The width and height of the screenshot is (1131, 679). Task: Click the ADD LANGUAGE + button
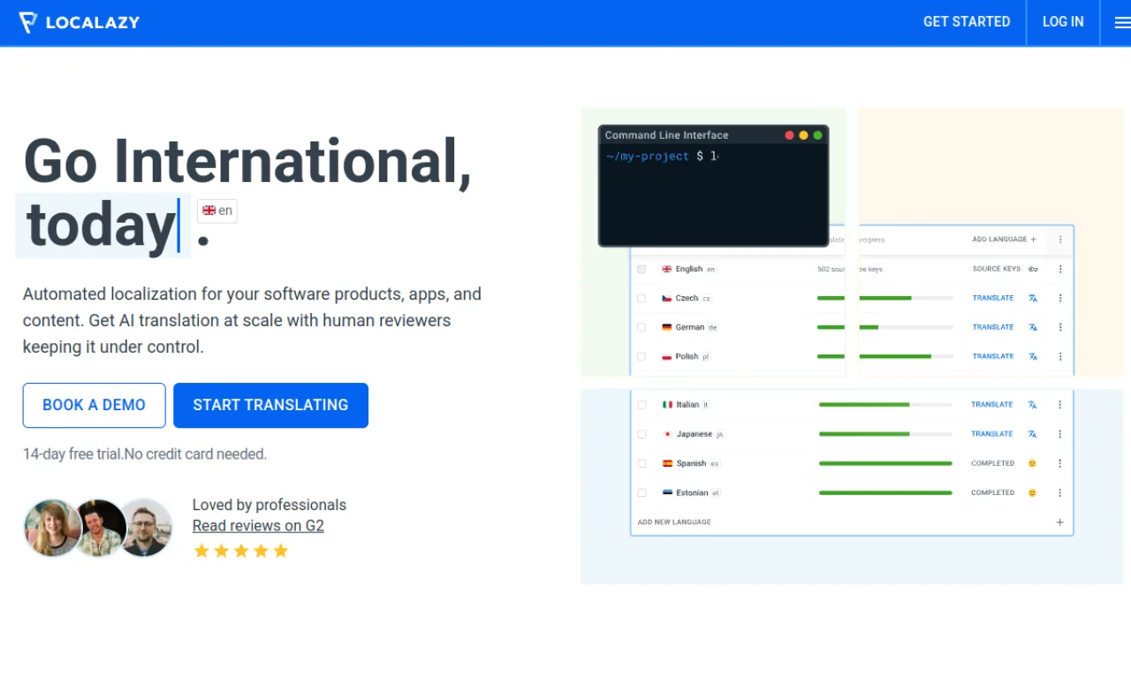(1005, 240)
